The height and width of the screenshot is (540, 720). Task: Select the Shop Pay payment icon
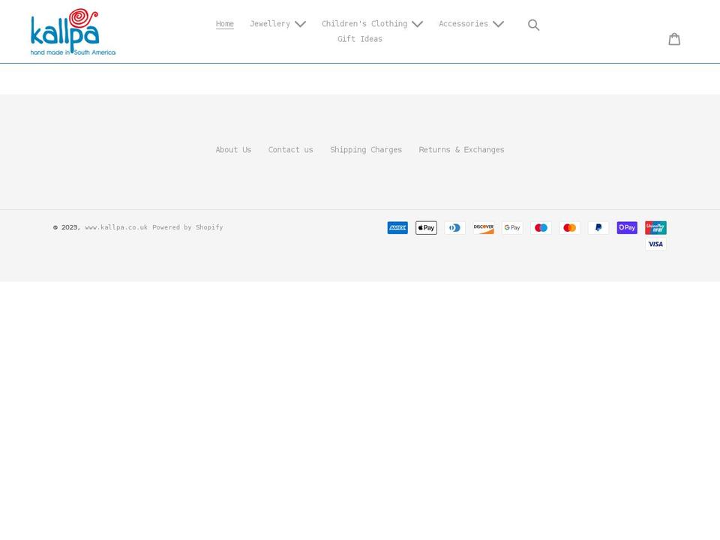[626, 227]
